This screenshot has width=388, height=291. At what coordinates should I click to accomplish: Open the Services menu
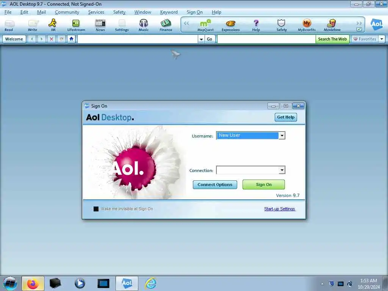(x=96, y=12)
